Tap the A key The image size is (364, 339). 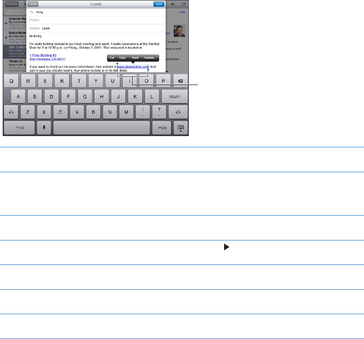[18, 97]
